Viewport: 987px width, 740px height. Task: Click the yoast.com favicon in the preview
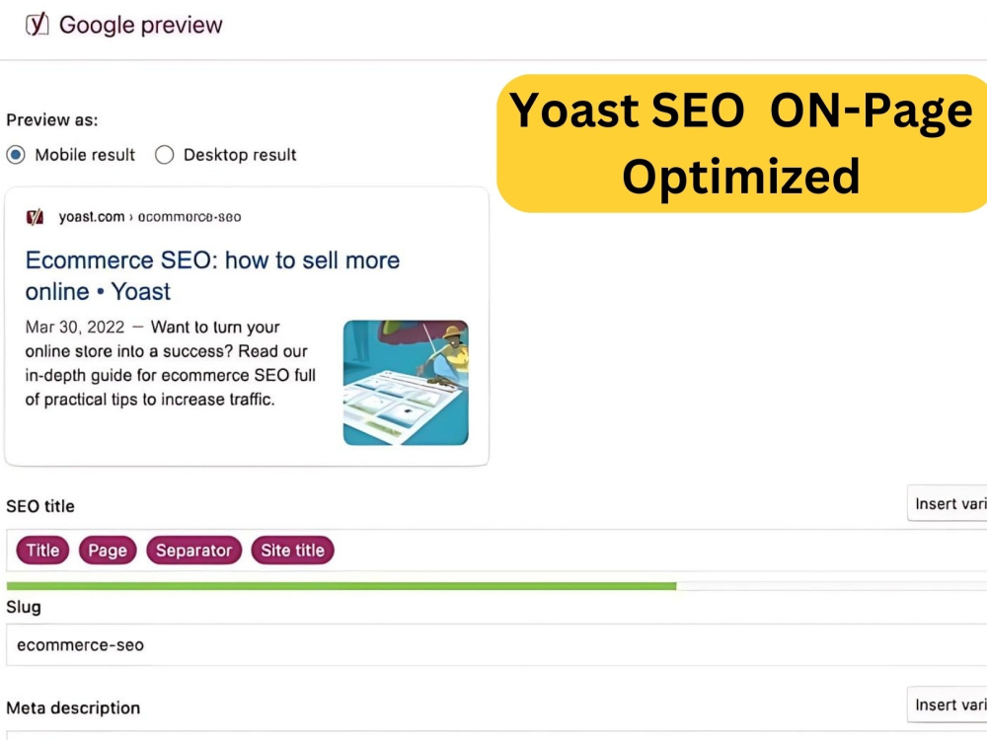point(35,217)
